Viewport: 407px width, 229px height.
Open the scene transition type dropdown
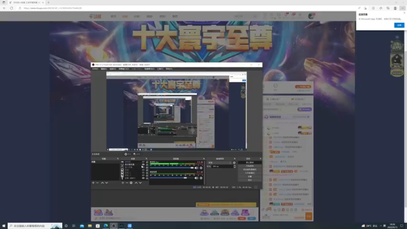[220, 163]
